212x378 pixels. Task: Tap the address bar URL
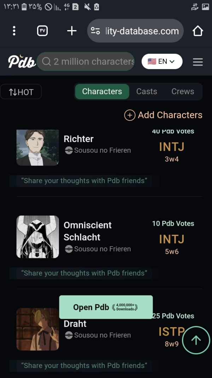pos(142,31)
